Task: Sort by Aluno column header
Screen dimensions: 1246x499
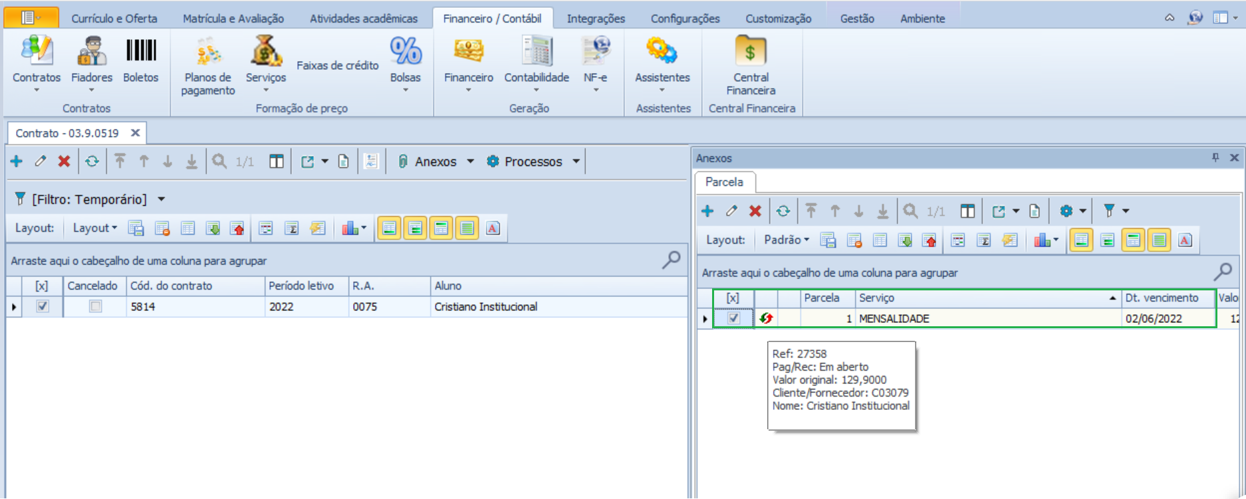Action: pyautogui.click(x=559, y=286)
